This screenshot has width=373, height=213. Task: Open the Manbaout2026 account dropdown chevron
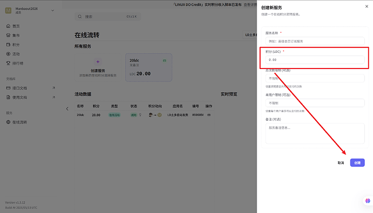[x=52, y=10]
